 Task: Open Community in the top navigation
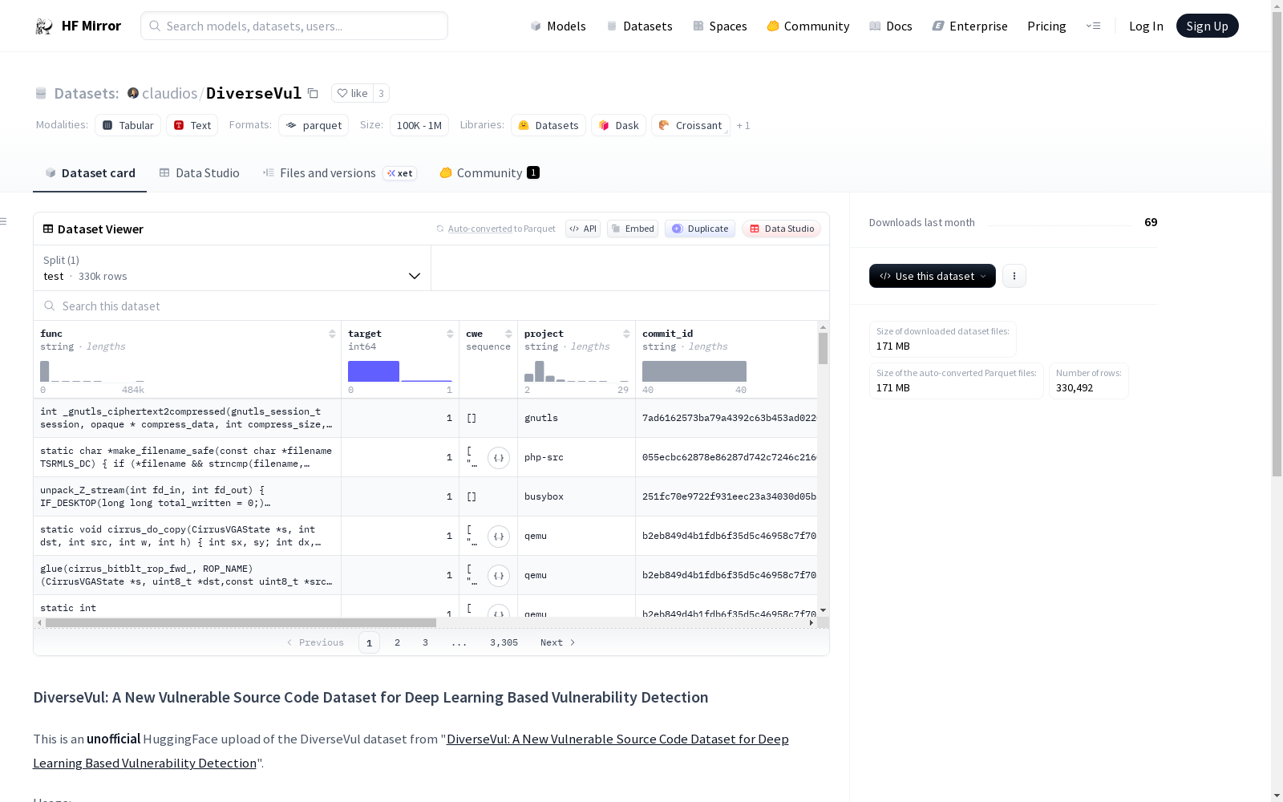tap(808, 26)
